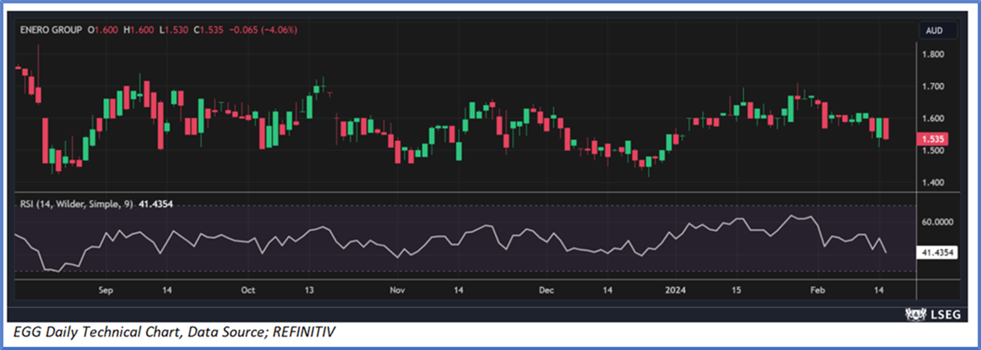Viewport: 981px width, 350px height.
Task: Click the Oct time axis label
Action: [x=248, y=290]
